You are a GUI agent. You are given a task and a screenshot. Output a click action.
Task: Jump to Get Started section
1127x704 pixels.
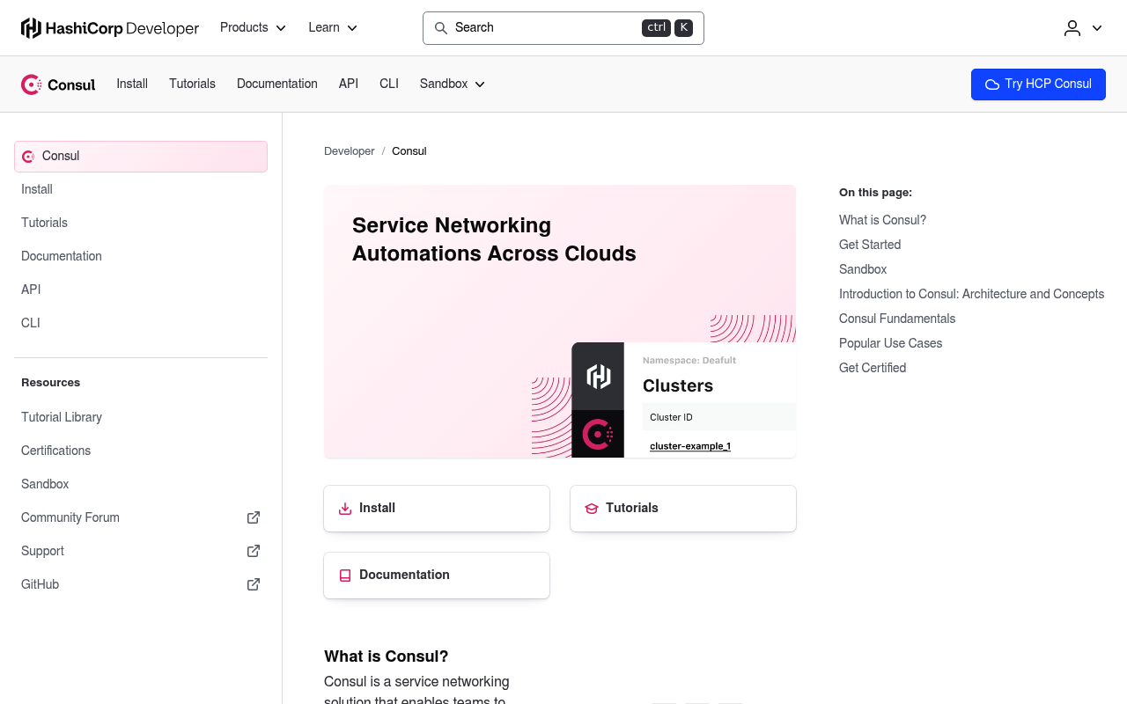870,245
